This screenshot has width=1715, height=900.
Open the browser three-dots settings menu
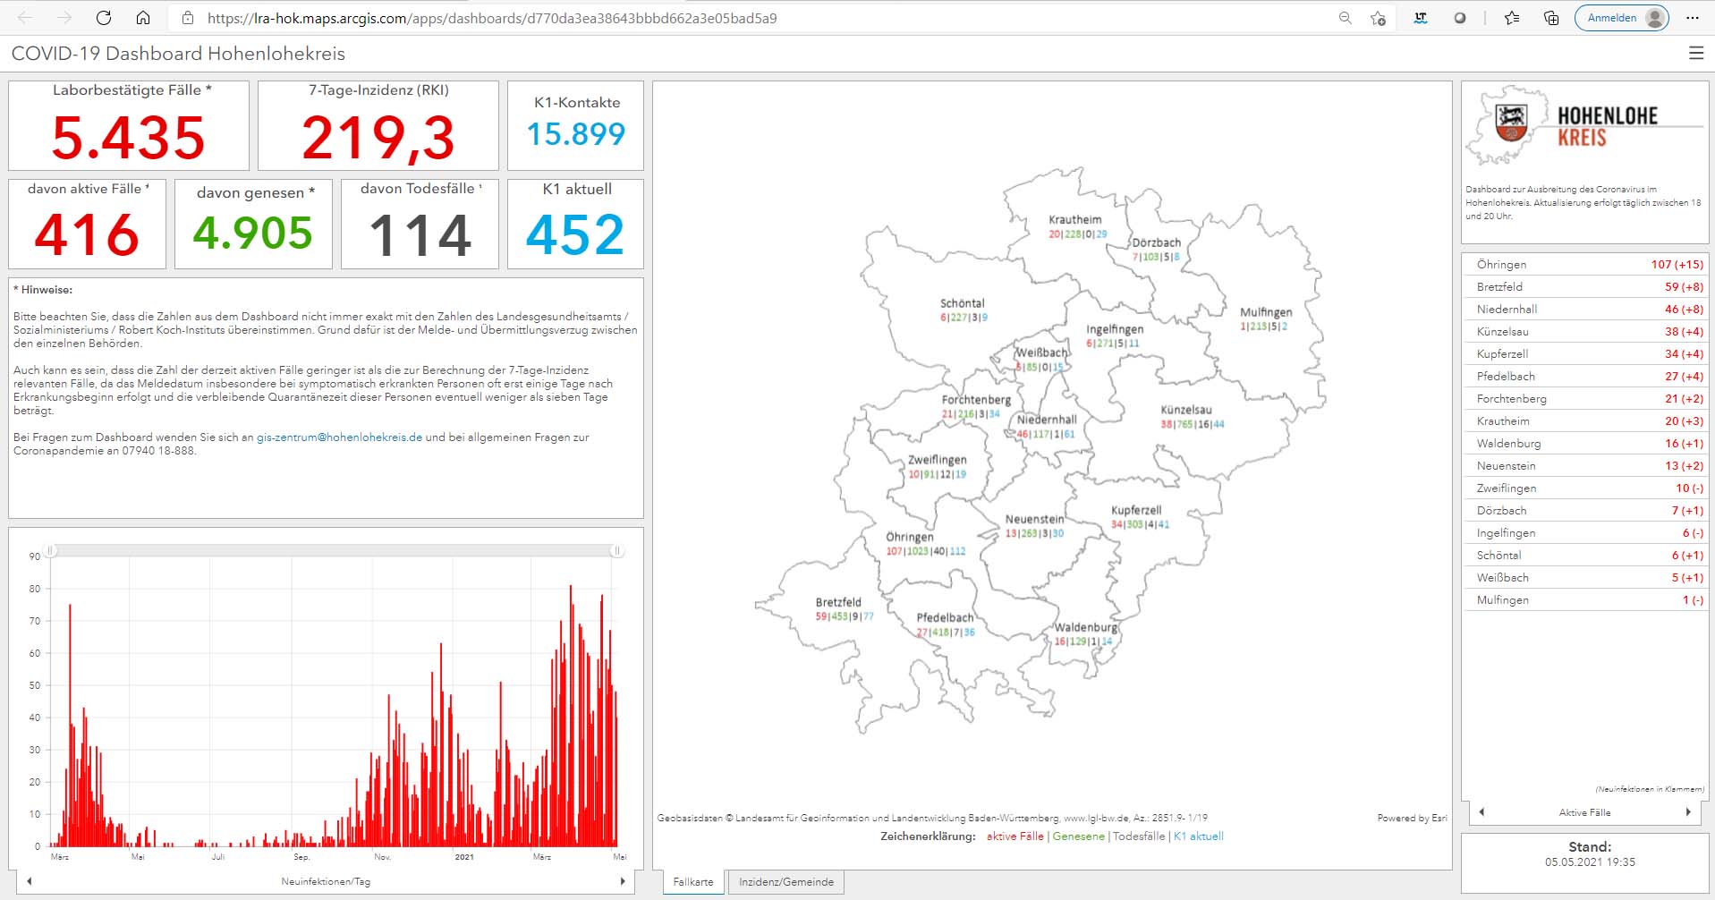coord(1692,18)
